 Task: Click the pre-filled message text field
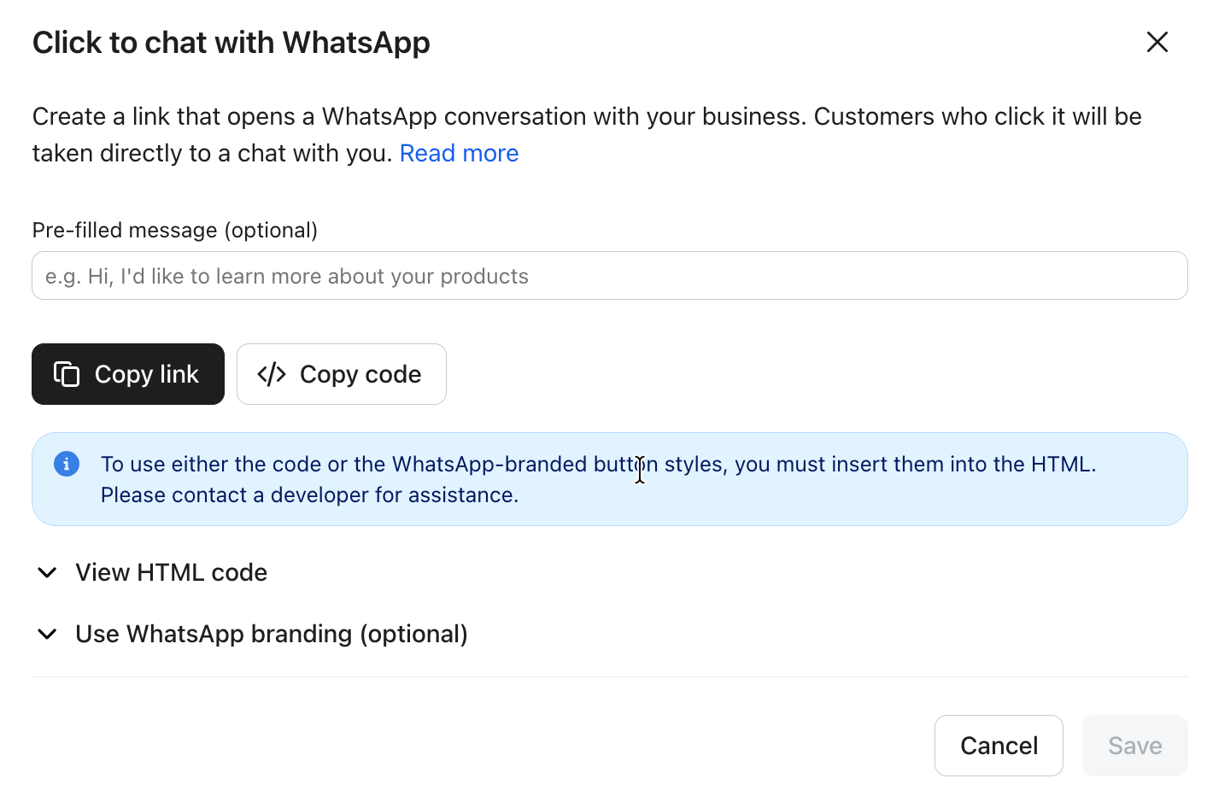tap(608, 275)
